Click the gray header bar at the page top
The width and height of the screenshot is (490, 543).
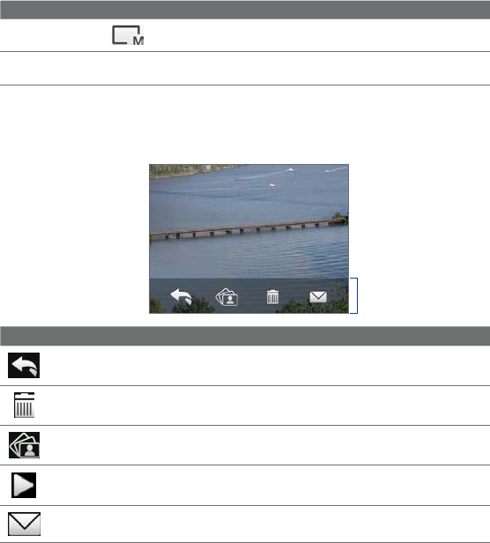[x=245, y=10]
